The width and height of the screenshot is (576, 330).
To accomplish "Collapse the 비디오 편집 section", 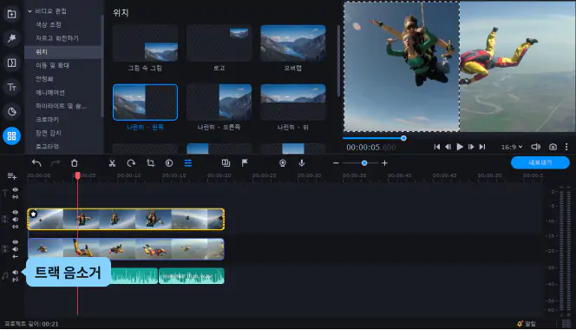I will (29, 11).
